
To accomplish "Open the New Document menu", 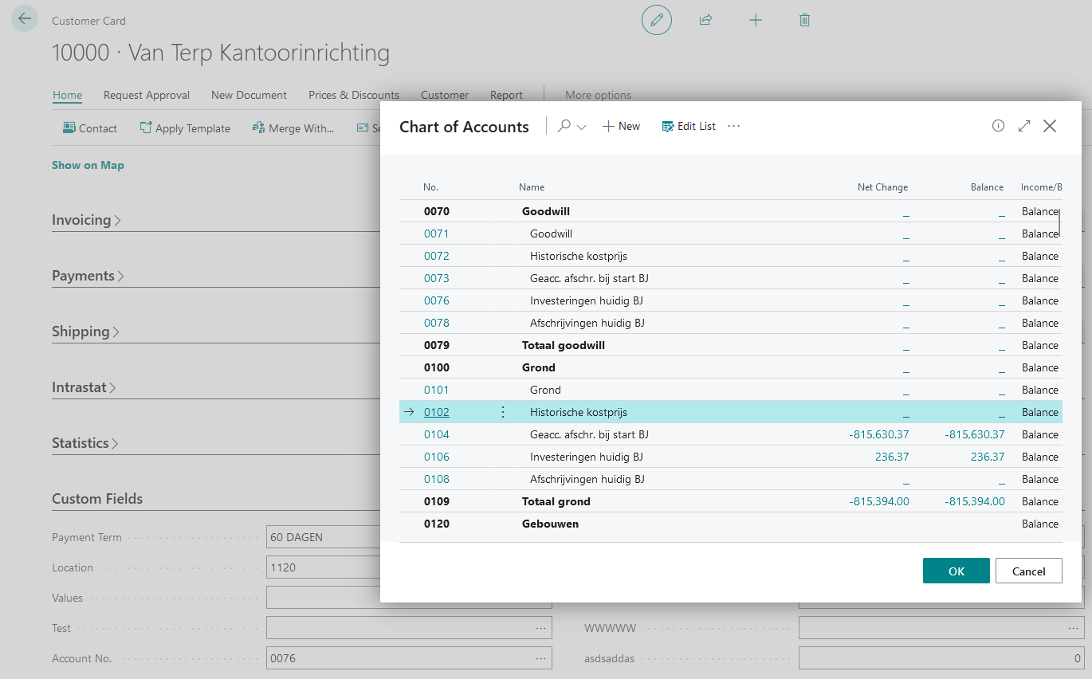I will click(249, 95).
